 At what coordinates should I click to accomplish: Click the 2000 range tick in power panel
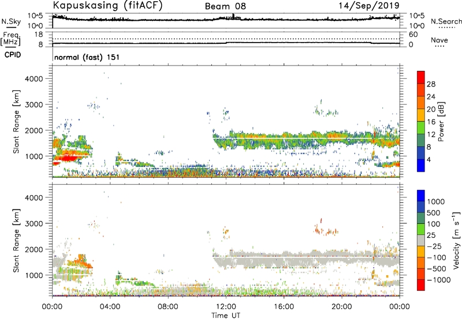pos(33,130)
